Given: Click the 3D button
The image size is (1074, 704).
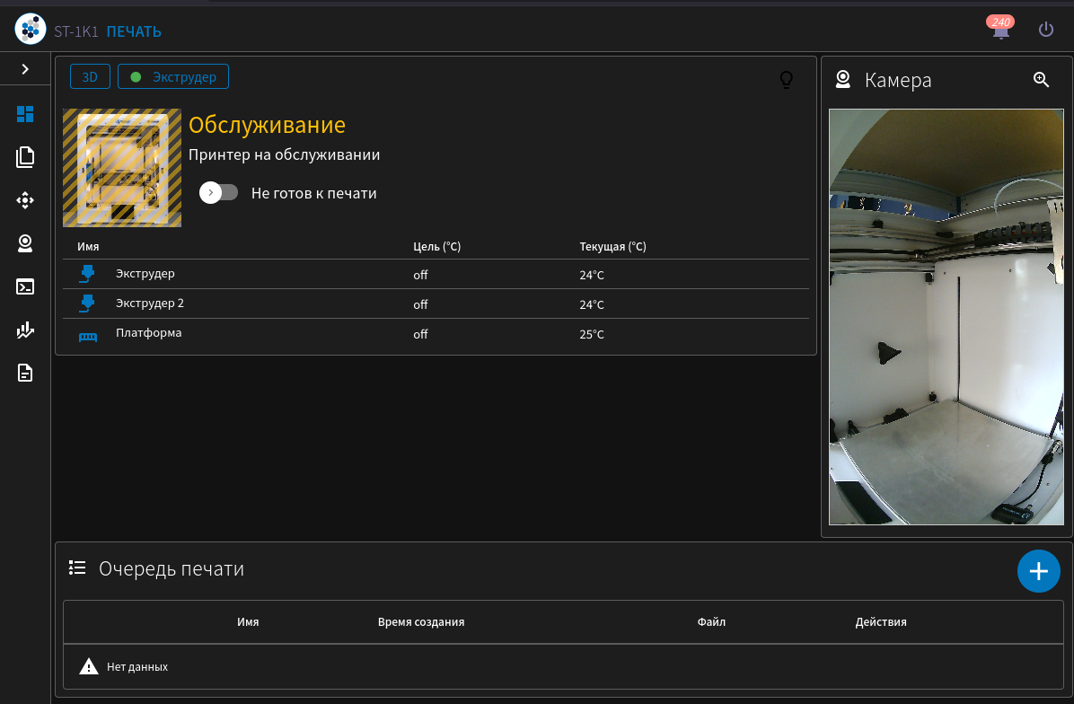Looking at the screenshot, I should pyautogui.click(x=90, y=76).
